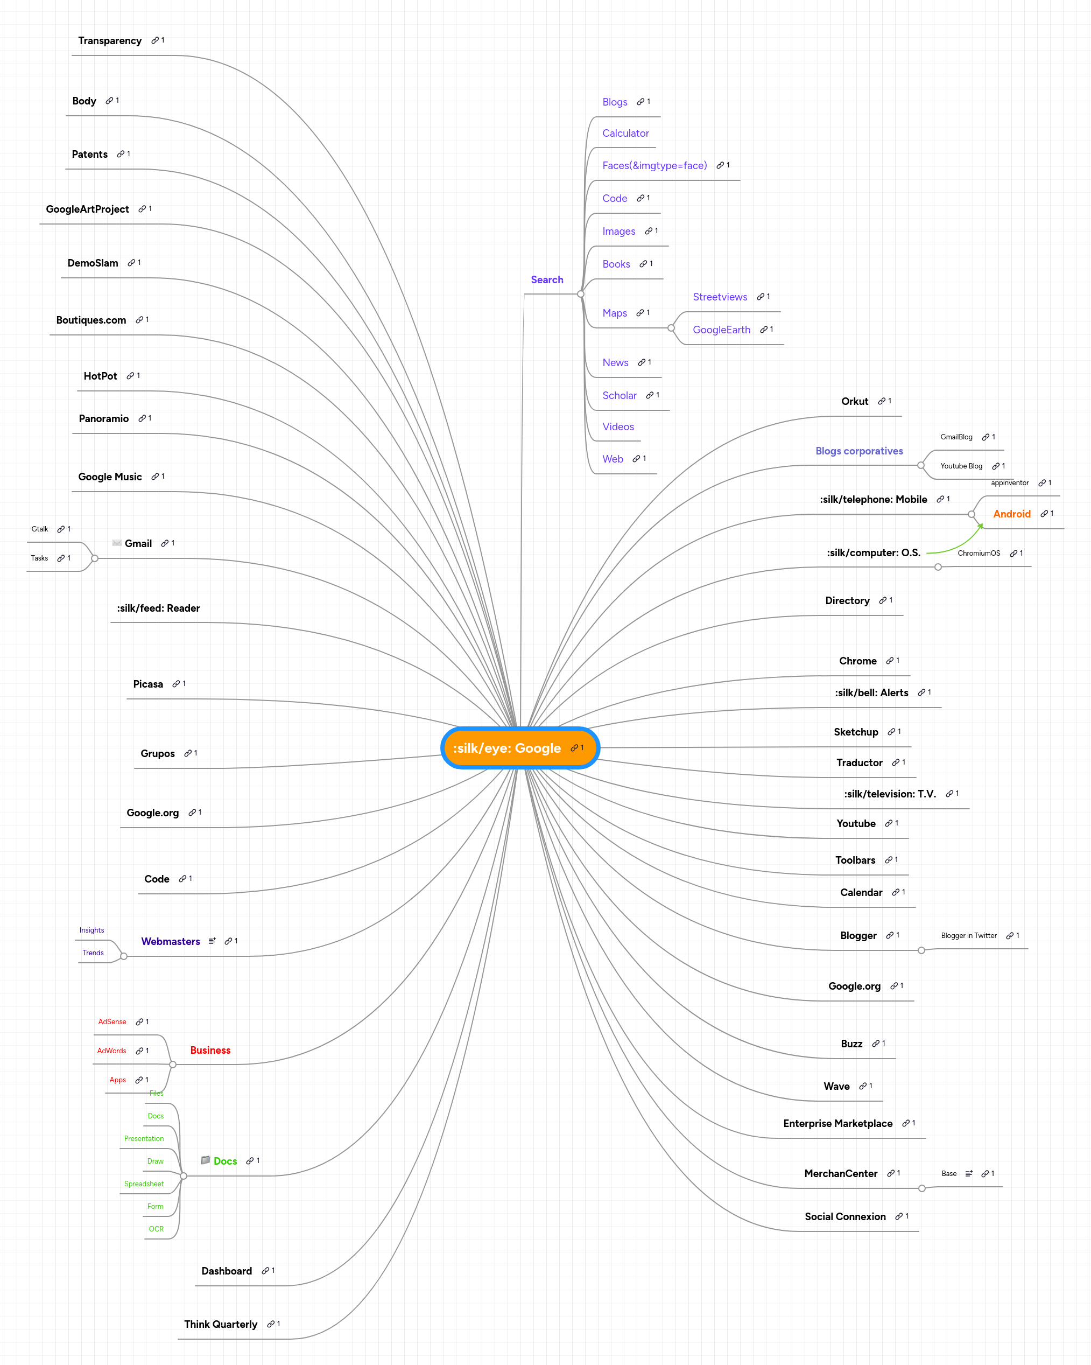Select the Orkut node

pyautogui.click(x=855, y=401)
